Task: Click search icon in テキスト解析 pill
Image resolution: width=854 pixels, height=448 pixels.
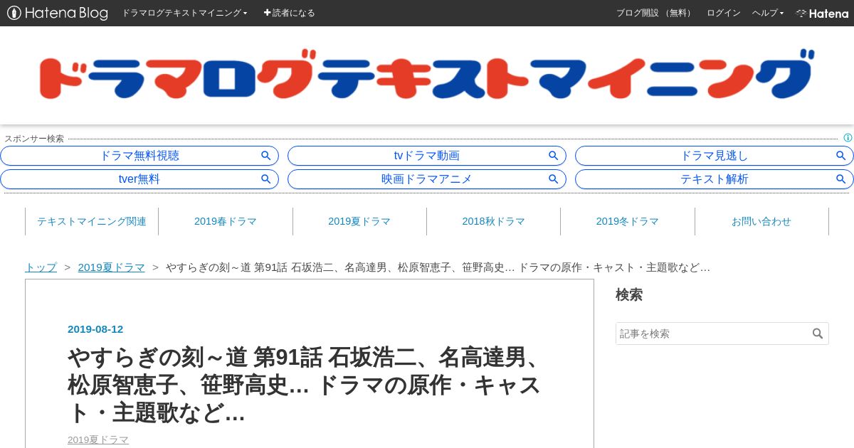Action: pyautogui.click(x=840, y=179)
